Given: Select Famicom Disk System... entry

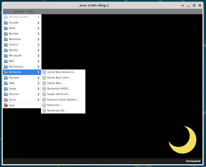Looking at the screenshot, I should [x=63, y=100].
